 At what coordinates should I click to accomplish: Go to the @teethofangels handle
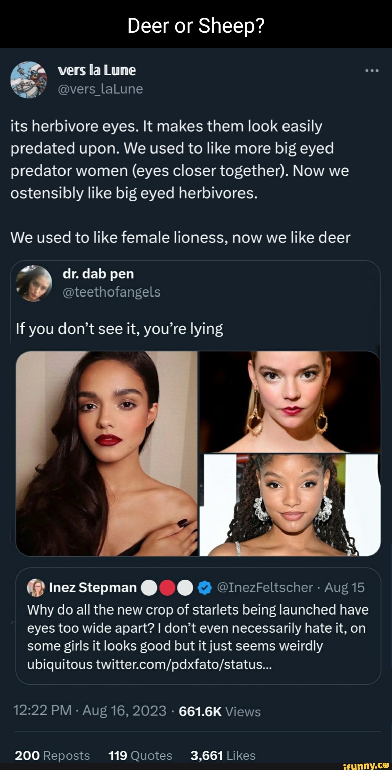tap(111, 292)
